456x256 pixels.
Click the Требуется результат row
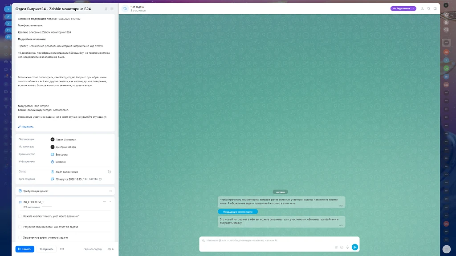[65, 191]
